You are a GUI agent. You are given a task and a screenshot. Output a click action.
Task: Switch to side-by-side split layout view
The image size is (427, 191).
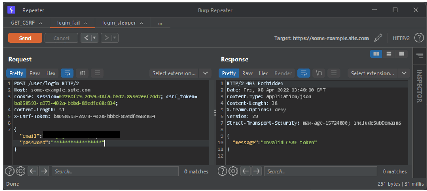pos(375,54)
